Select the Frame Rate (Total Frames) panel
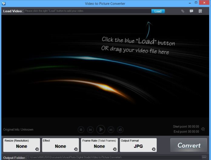The width and height of the screenshot is (211, 160). (x=99, y=145)
